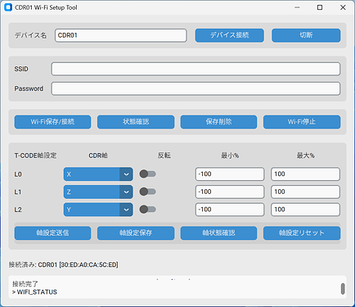Toggle the 反転 switch for L0

point(147,174)
